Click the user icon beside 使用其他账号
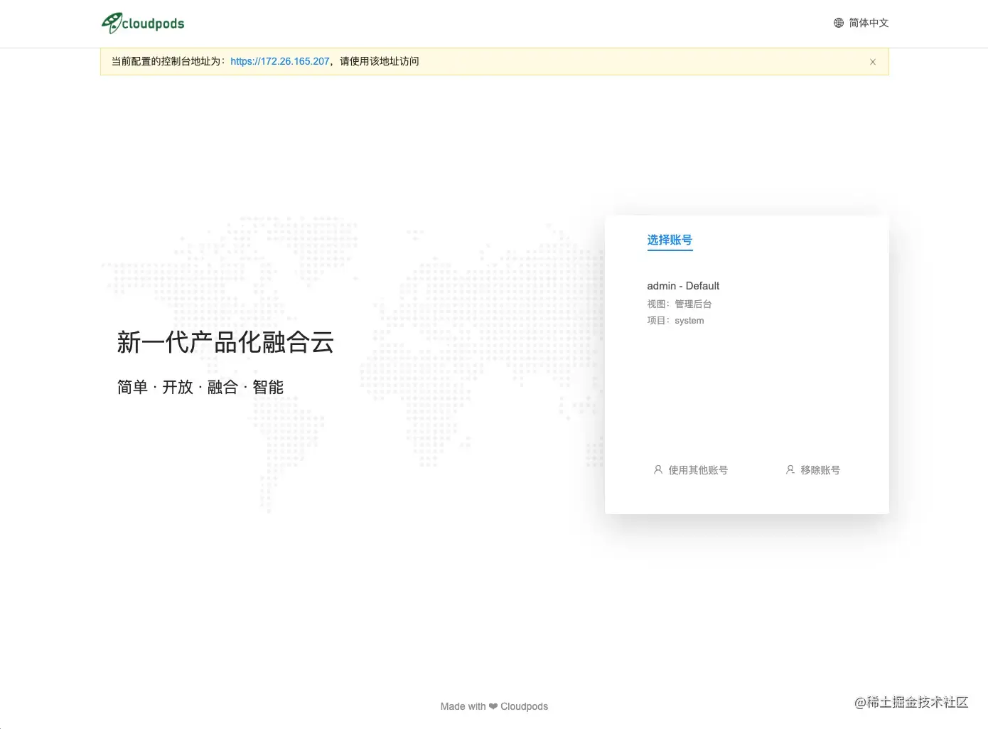 658,469
